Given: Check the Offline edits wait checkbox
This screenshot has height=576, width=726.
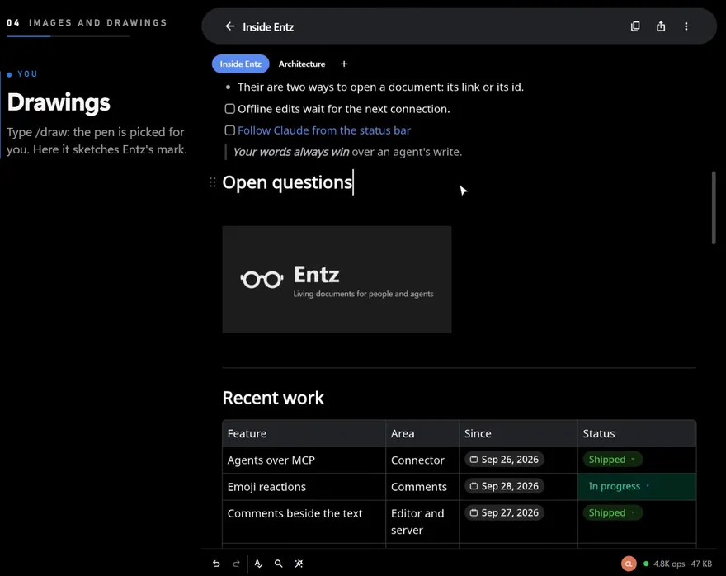Looking at the screenshot, I should 229,109.
